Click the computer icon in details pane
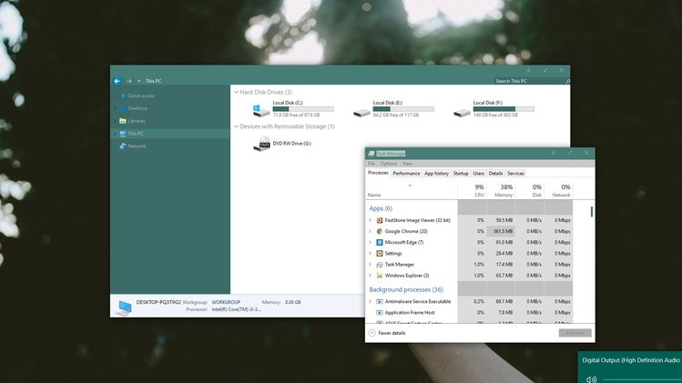 (x=124, y=307)
